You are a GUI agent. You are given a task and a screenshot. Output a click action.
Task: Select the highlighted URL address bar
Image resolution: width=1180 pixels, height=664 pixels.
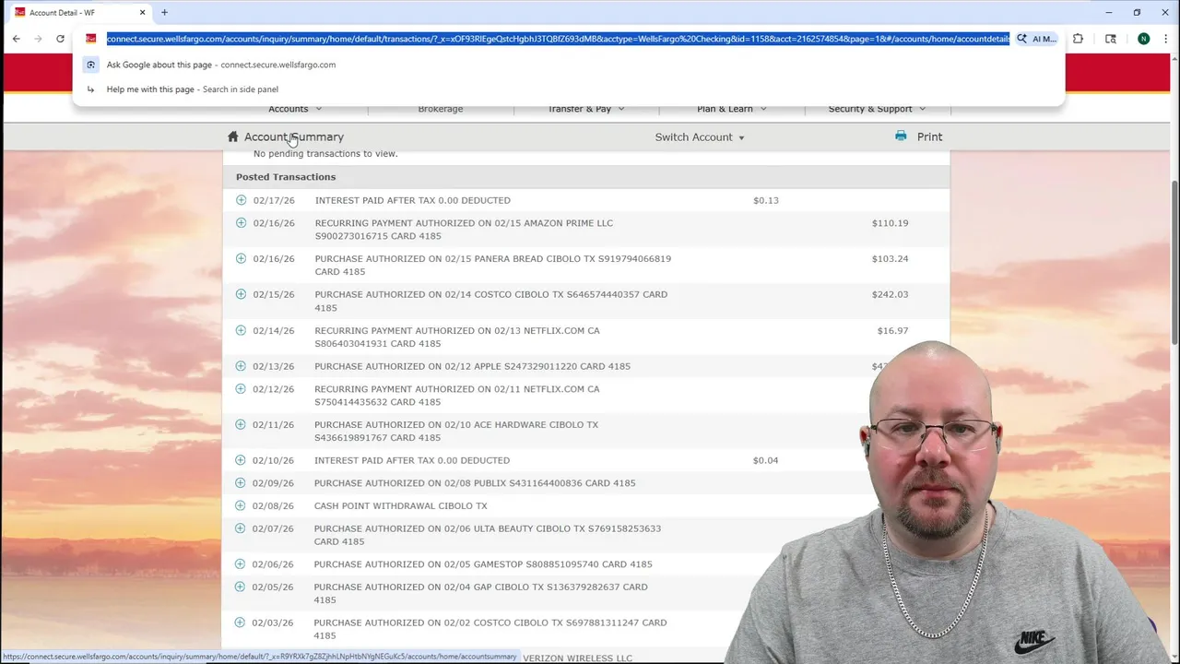click(558, 39)
